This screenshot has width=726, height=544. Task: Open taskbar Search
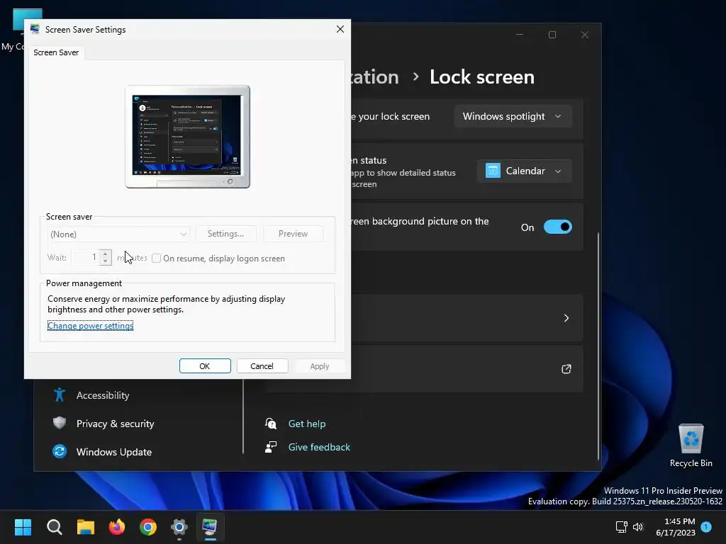tap(54, 526)
